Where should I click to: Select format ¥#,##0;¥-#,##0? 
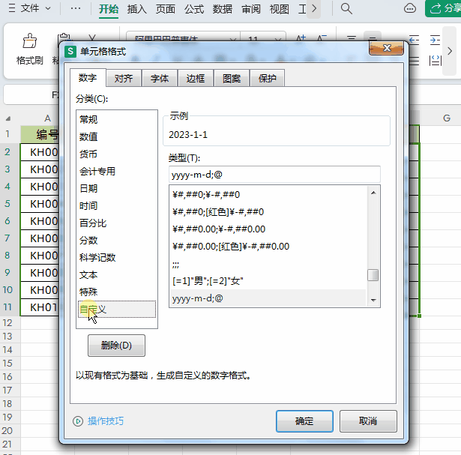coord(268,195)
